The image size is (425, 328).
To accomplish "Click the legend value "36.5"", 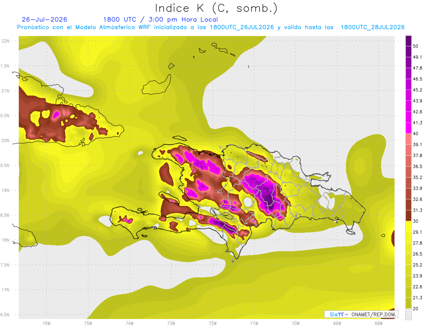I will point(417,166).
